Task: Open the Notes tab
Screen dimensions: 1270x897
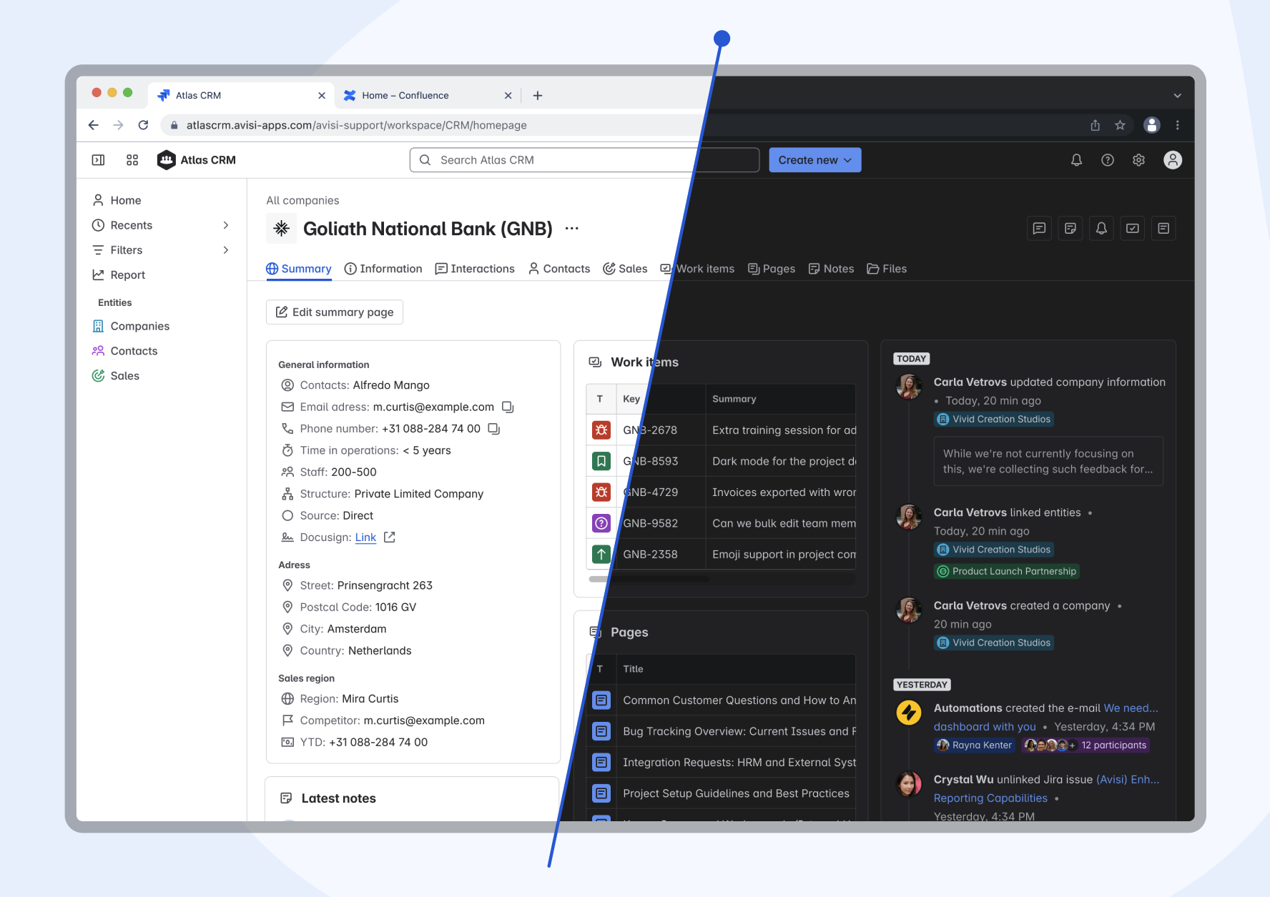Action: pyautogui.click(x=831, y=269)
